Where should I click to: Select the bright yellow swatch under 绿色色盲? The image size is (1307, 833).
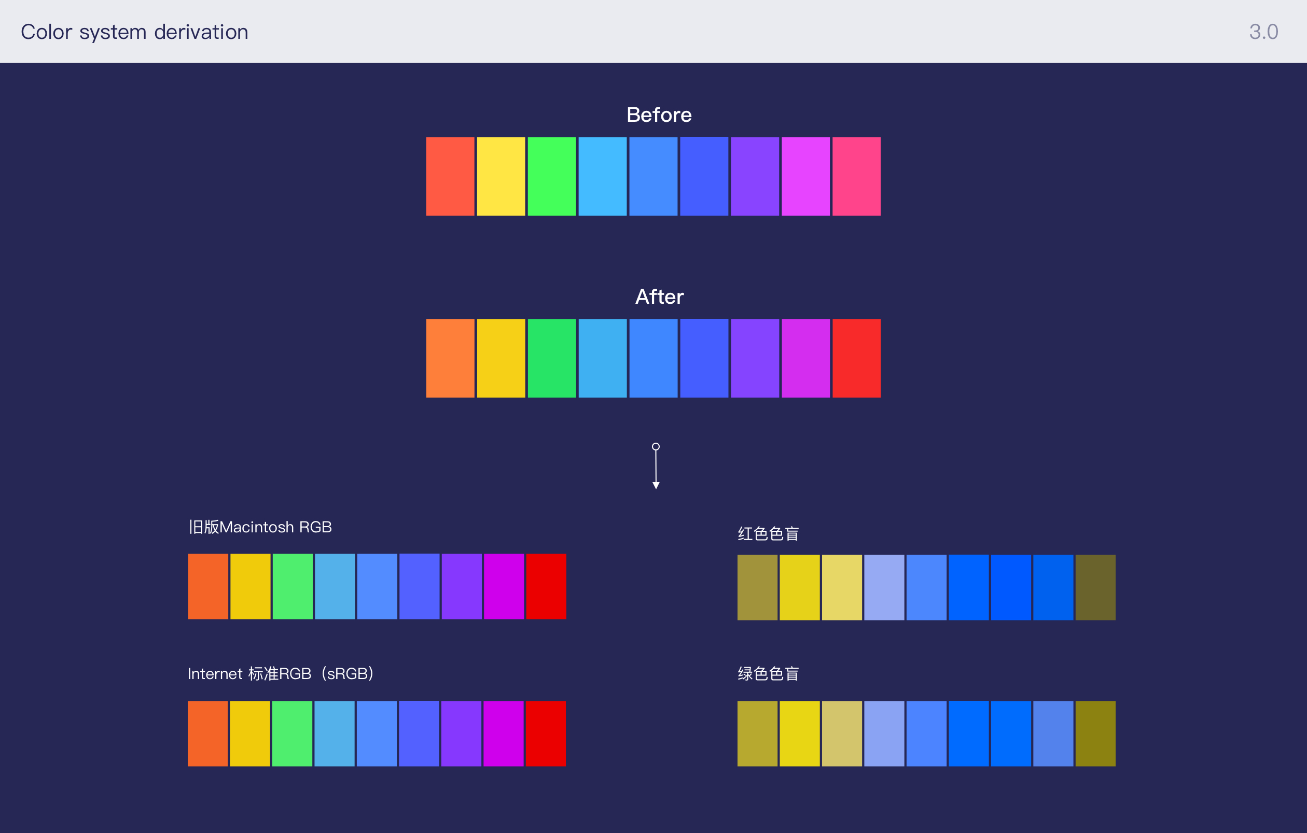(x=800, y=733)
